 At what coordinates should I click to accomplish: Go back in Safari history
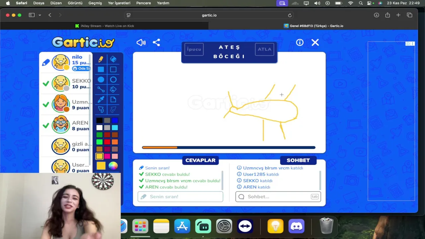click(50, 15)
